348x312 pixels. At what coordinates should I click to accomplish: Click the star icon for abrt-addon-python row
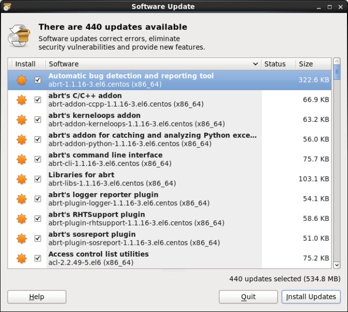coord(21,139)
